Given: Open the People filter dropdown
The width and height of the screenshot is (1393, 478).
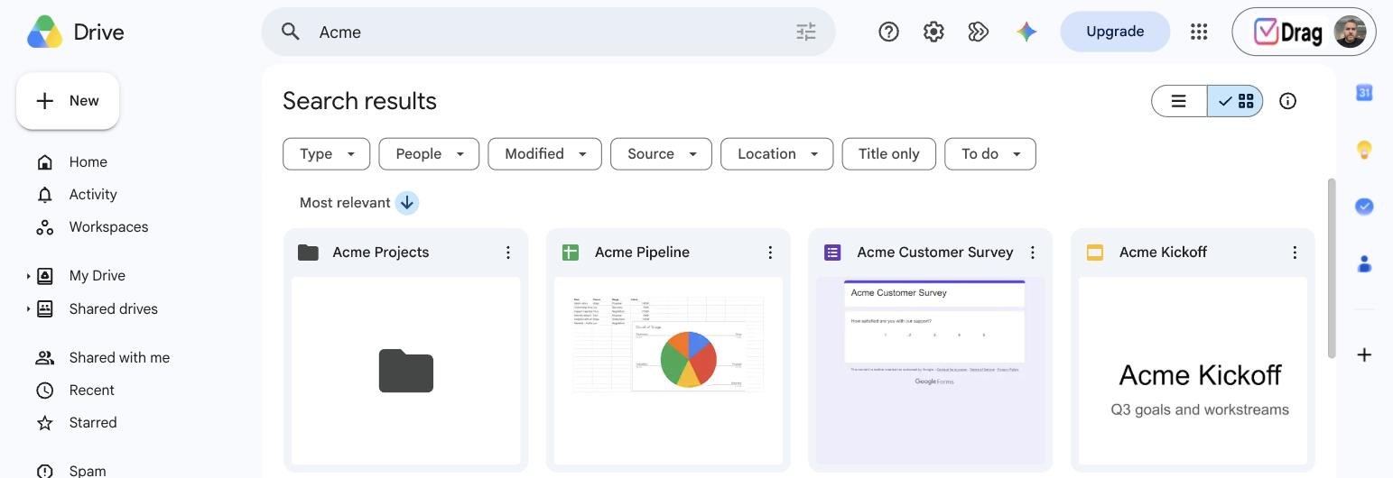Looking at the screenshot, I should click(x=429, y=153).
